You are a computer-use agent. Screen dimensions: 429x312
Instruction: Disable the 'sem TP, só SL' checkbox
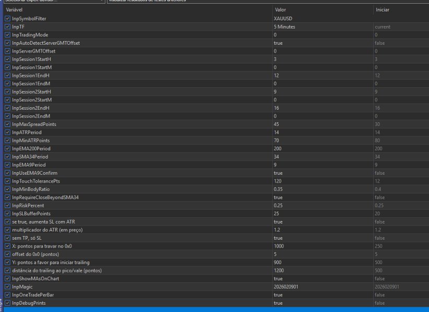click(x=7, y=238)
